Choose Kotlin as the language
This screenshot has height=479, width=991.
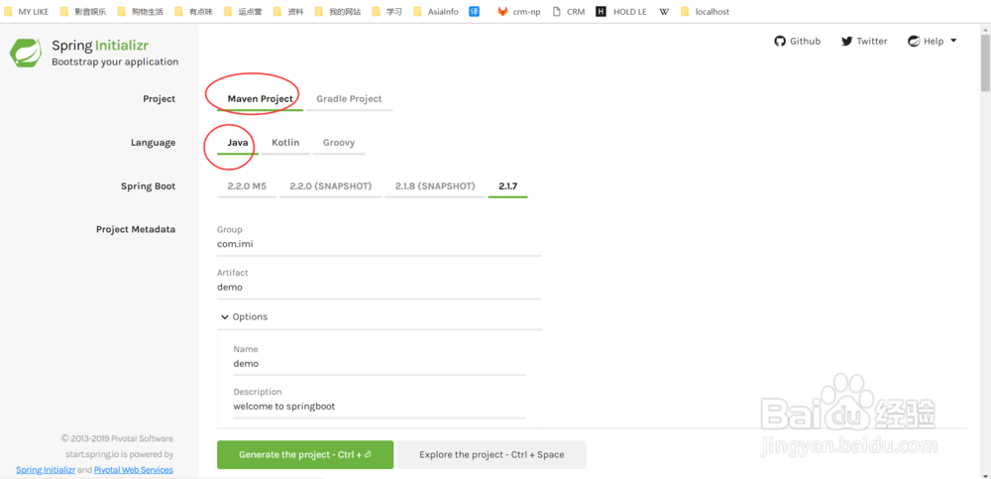coord(285,143)
